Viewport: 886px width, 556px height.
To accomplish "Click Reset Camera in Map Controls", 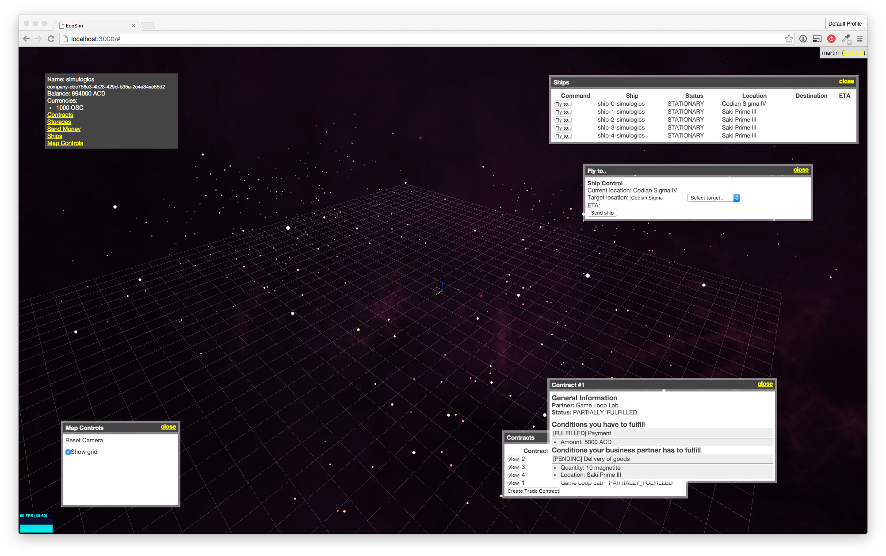I will coord(84,440).
